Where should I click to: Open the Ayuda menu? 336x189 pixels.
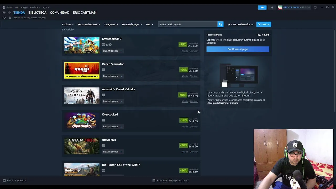pyautogui.click(x=45, y=7)
